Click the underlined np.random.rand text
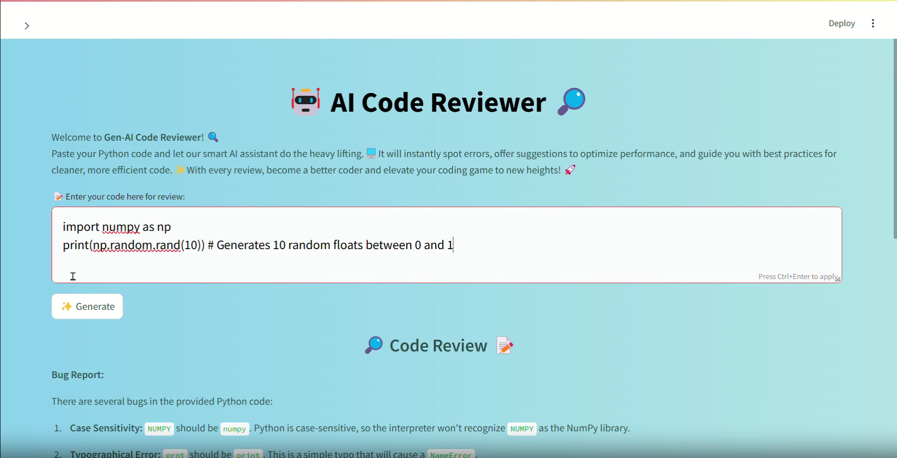This screenshot has height=458, width=897. [x=136, y=245]
